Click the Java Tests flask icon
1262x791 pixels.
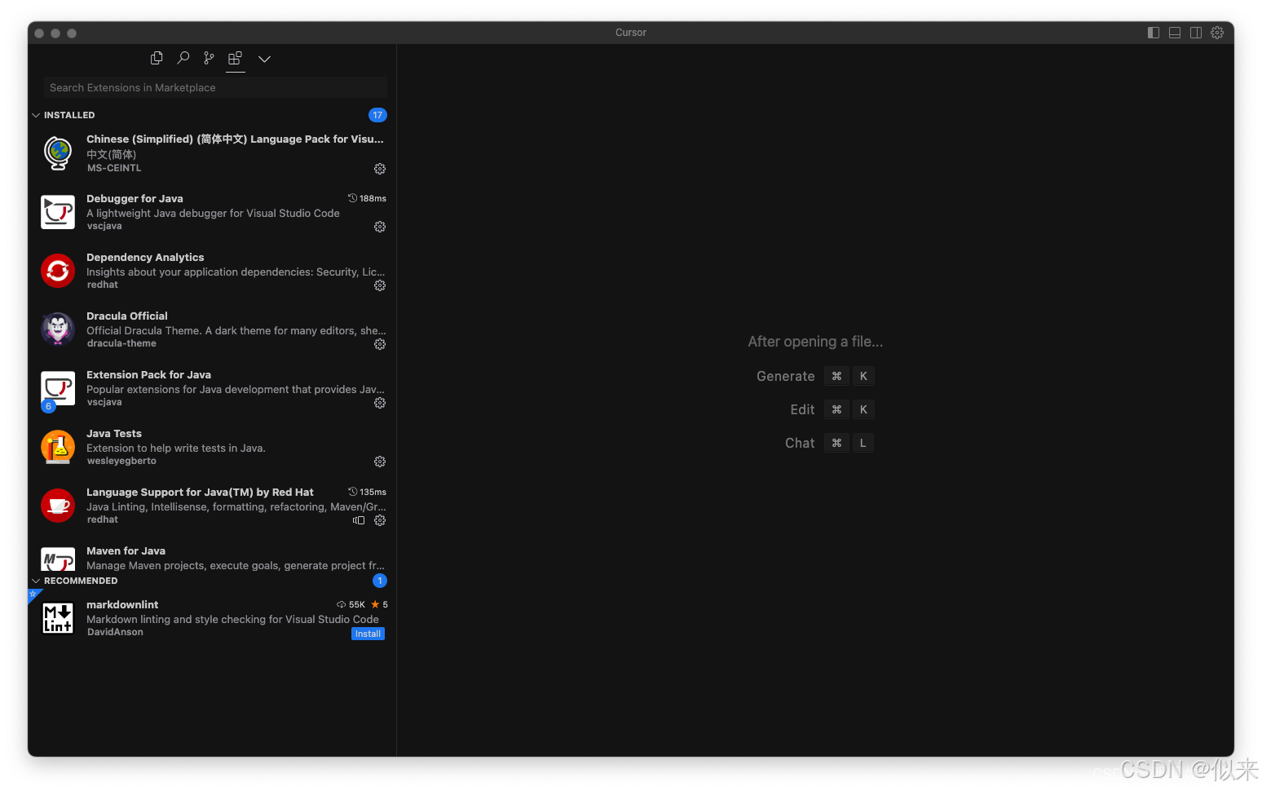[58, 447]
